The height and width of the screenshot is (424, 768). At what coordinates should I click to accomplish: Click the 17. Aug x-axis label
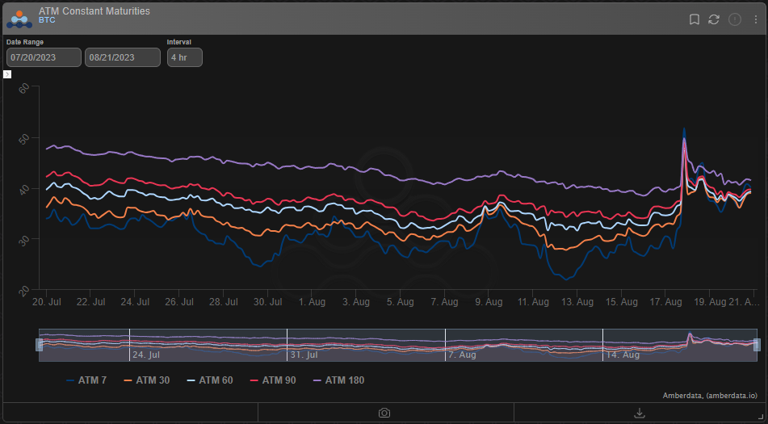665,301
